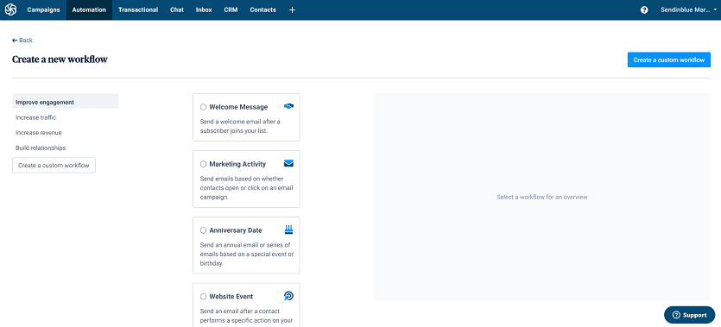Open the Automation menu
The image size is (721, 327).
(89, 9)
